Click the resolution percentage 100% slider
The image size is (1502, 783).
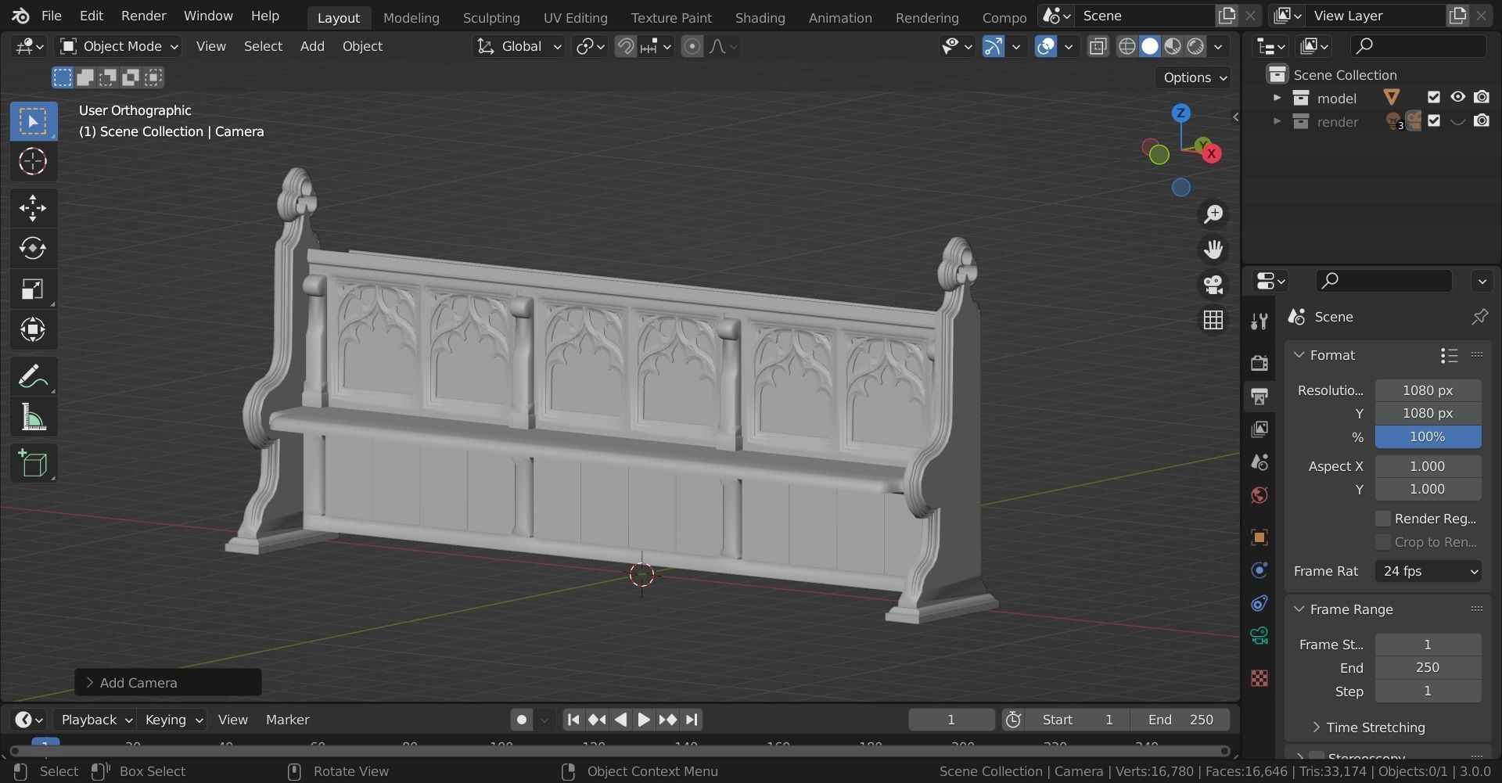[x=1428, y=437]
